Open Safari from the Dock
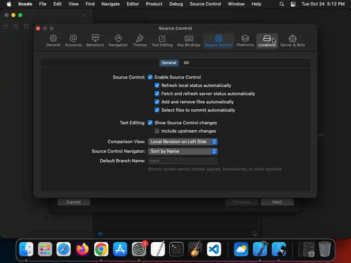The height and width of the screenshot is (263, 351). click(x=63, y=249)
